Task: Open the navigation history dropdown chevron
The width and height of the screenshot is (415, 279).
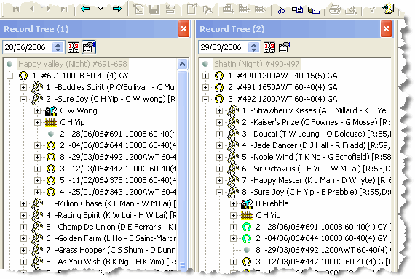Action: [100, 9]
